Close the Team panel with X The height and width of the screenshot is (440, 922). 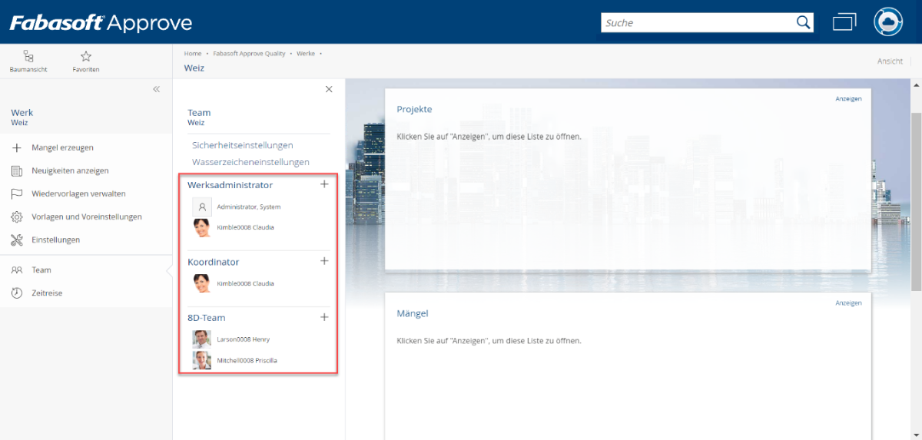(x=329, y=89)
